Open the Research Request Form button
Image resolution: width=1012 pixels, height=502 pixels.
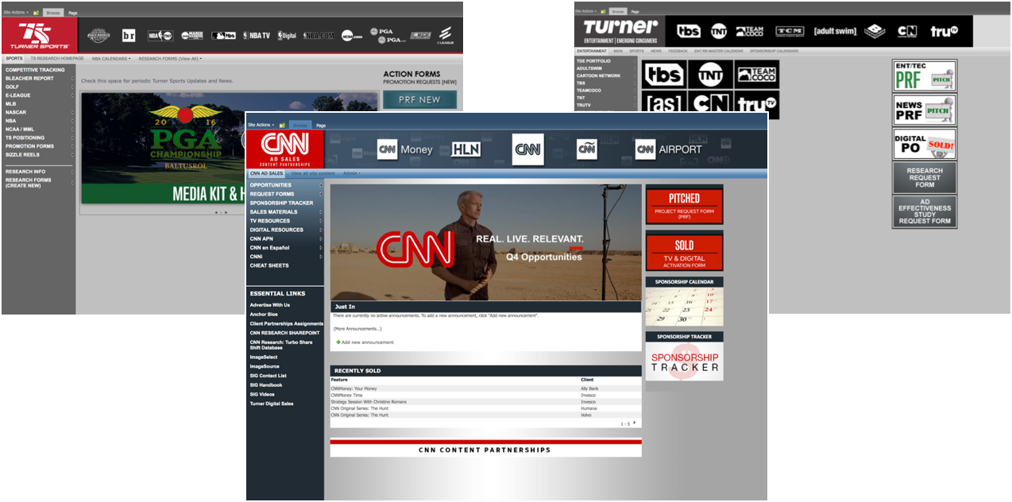click(x=925, y=177)
